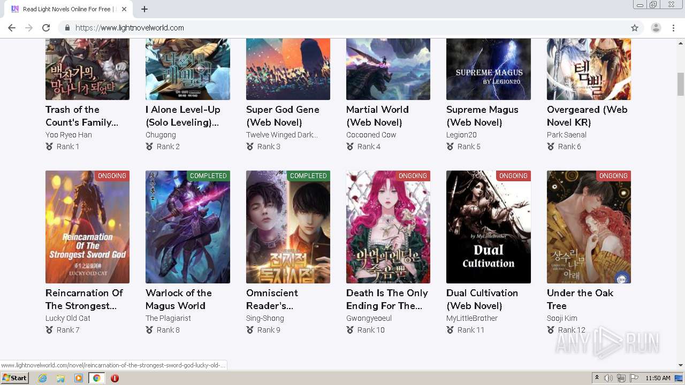Open Dual Cultivation (Web Novel) title
This screenshot has width=685, height=385.
(x=482, y=299)
